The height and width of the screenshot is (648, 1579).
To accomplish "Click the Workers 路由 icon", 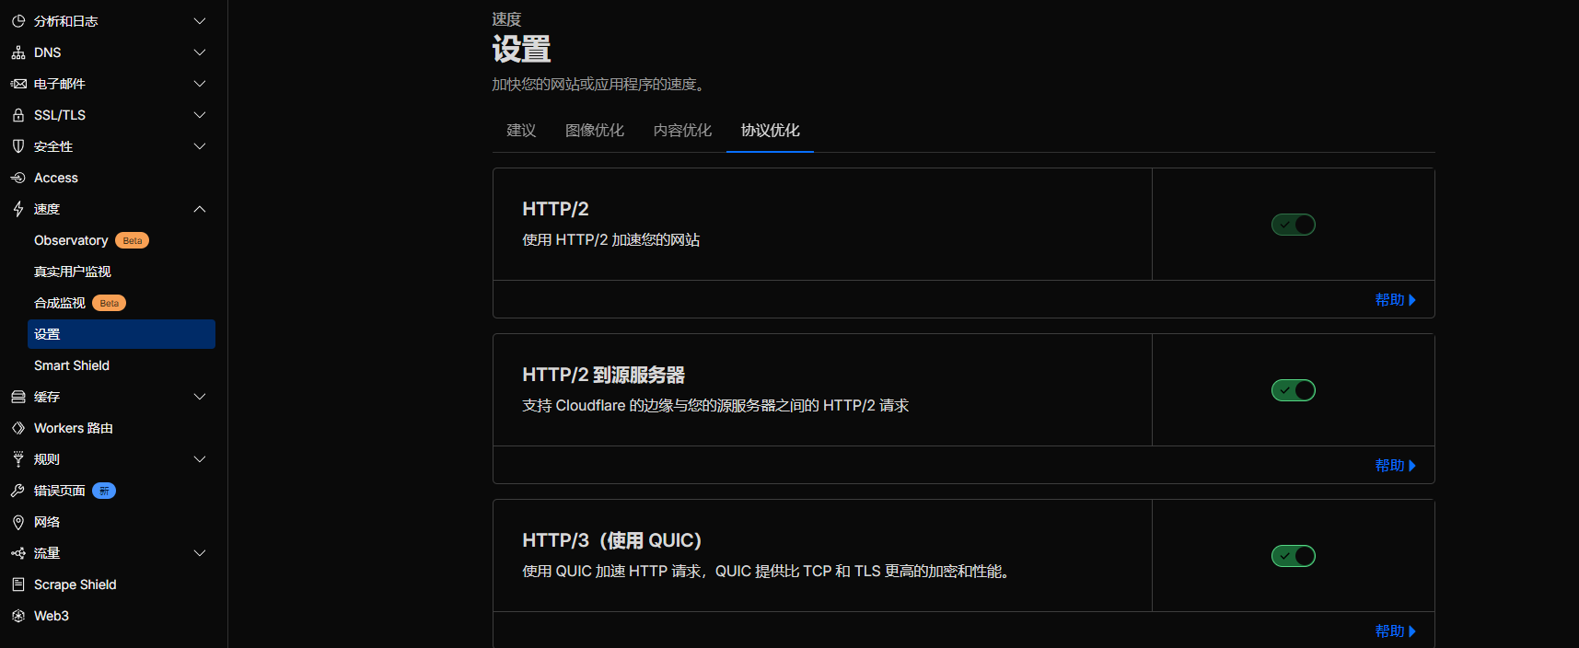I will click(x=17, y=428).
